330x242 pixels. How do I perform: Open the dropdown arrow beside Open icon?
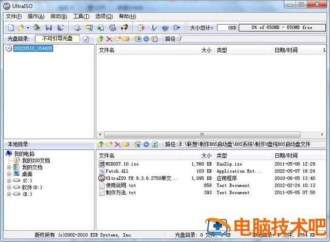point(27,28)
